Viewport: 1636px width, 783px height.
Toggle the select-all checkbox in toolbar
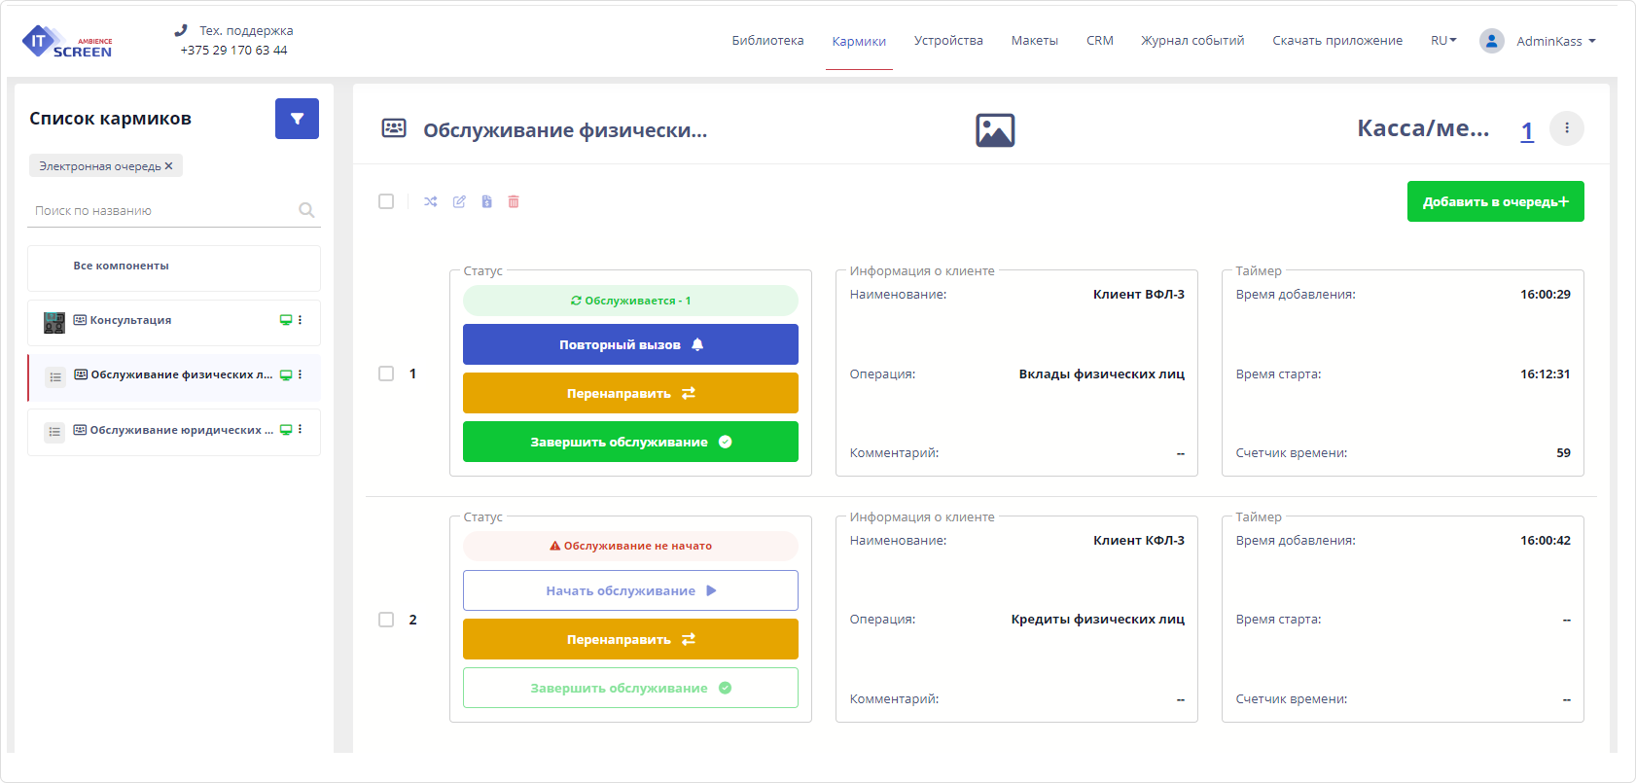tap(386, 201)
